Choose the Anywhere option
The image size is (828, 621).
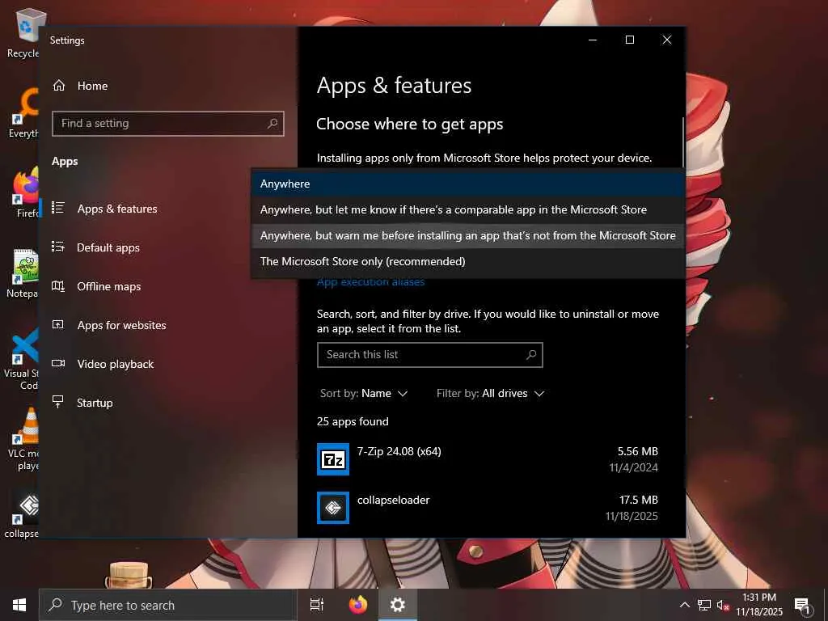[x=468, y=184]
